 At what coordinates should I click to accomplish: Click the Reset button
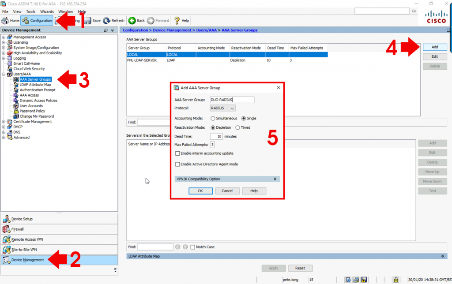300,268
